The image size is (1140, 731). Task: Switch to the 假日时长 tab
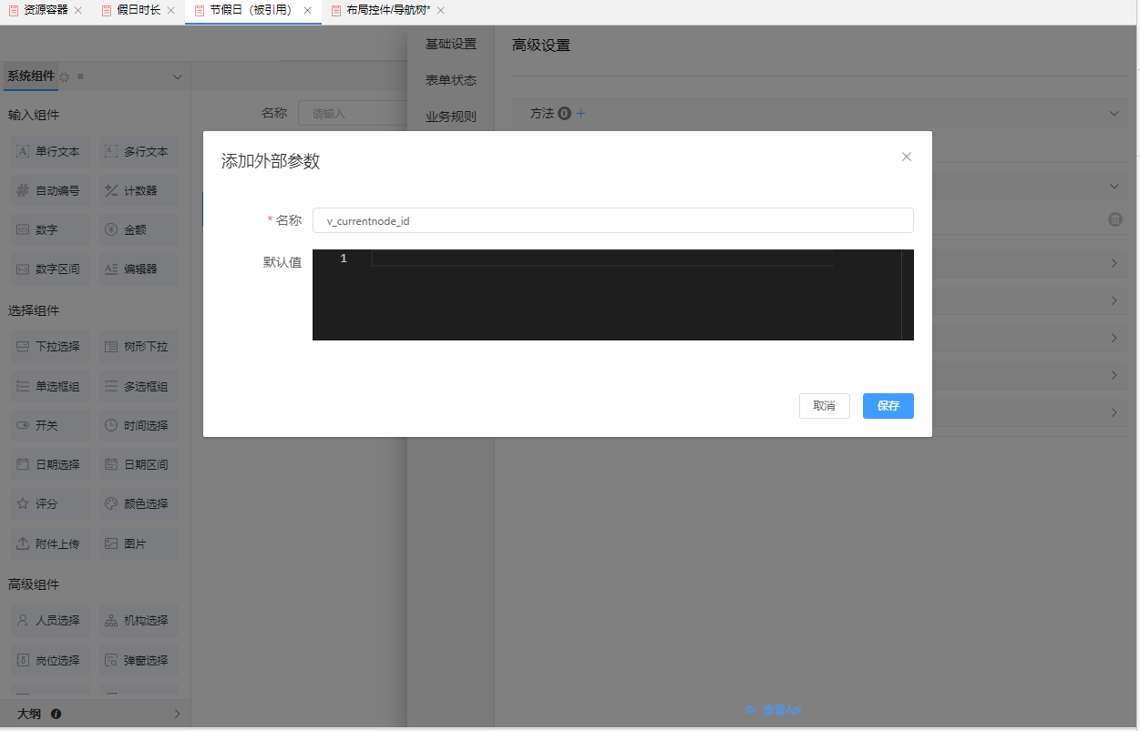tap(138, 10)
